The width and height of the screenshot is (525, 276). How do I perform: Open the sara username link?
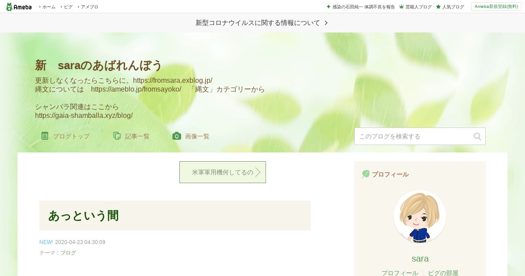coord(420,258)
